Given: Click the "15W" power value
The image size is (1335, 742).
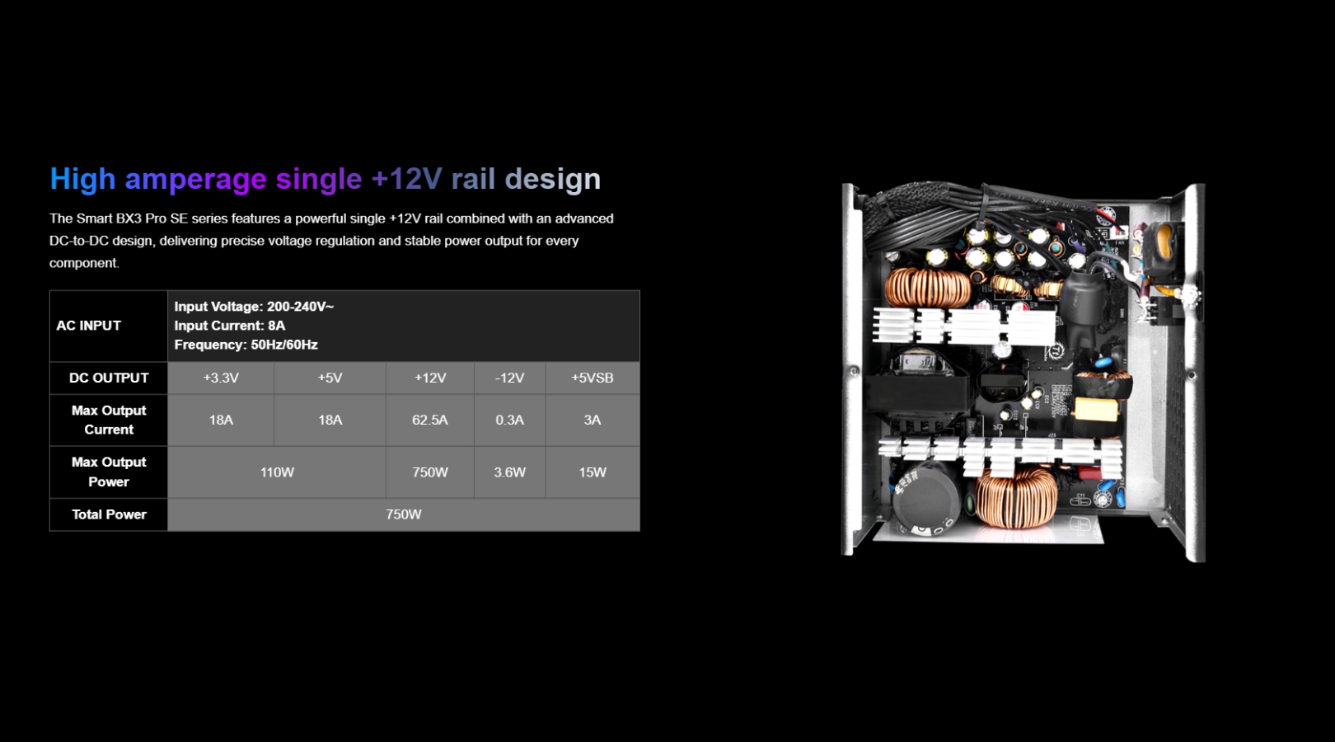Looking at the screenshot, I should 593,472.
